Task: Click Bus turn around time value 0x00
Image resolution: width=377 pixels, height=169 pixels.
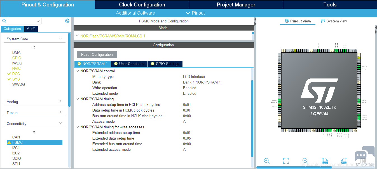Action: tap(187, 116)
